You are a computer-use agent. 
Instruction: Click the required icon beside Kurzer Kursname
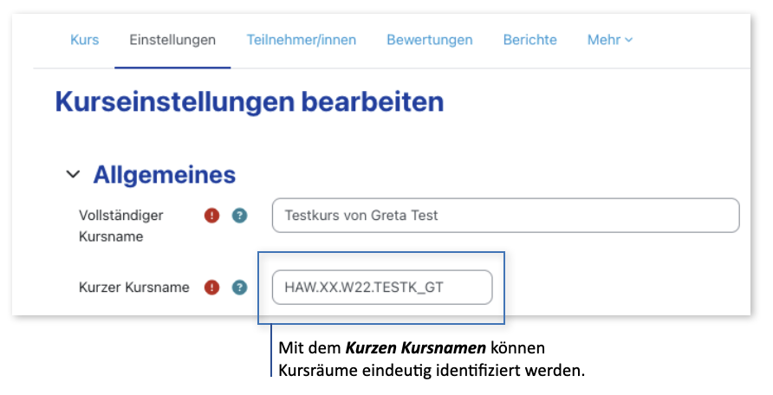click(211, 288)
